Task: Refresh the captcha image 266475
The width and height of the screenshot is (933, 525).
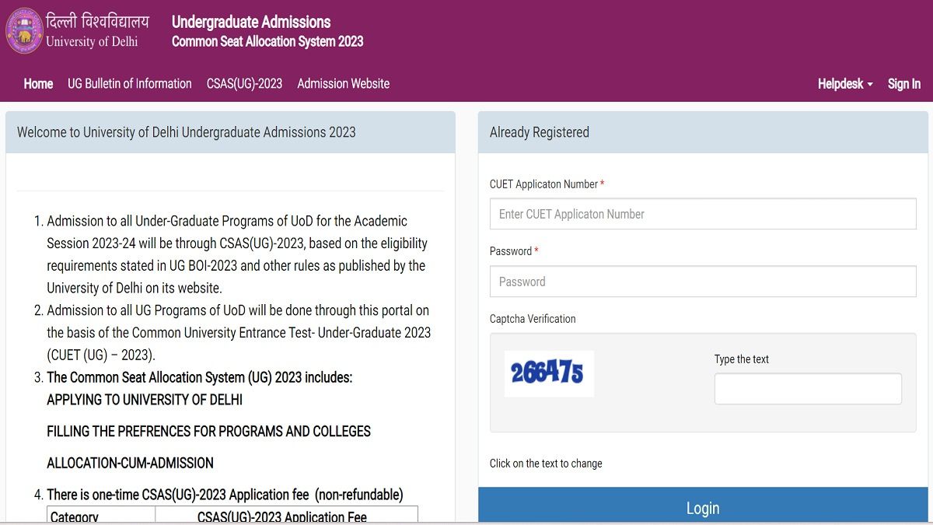Action: (548, 373)
